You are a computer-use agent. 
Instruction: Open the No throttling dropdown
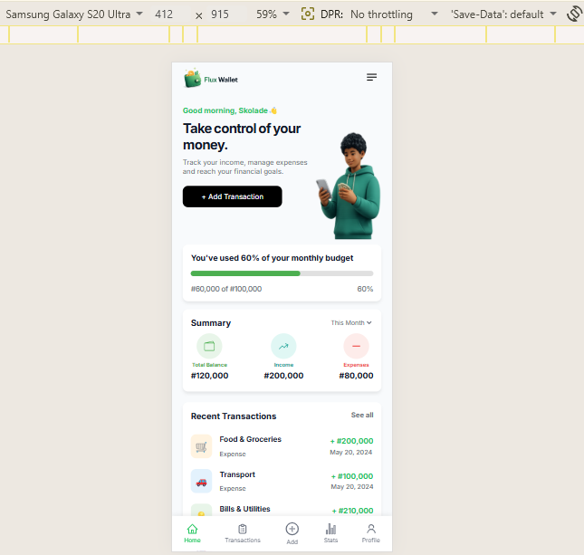[x=394, y=14]
